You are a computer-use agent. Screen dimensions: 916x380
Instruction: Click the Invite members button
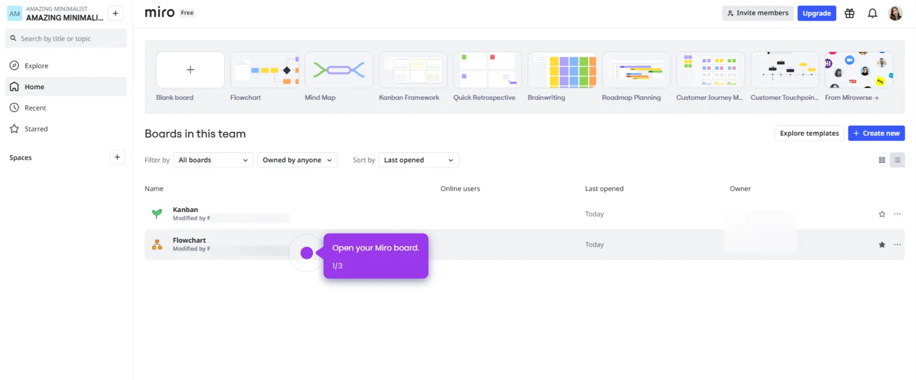(x=758, y=13)
